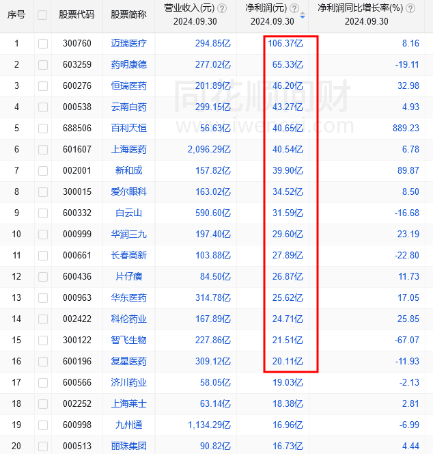Open stock code link 000513
Image resolution: width=433 pixels, height=454 pixels.
tap(76, 446)
